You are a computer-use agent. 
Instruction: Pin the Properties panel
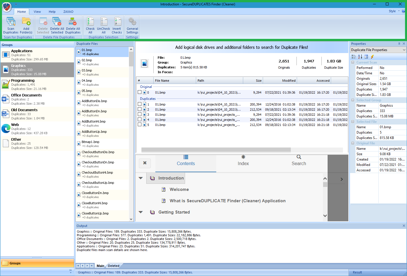pos(399,44)
